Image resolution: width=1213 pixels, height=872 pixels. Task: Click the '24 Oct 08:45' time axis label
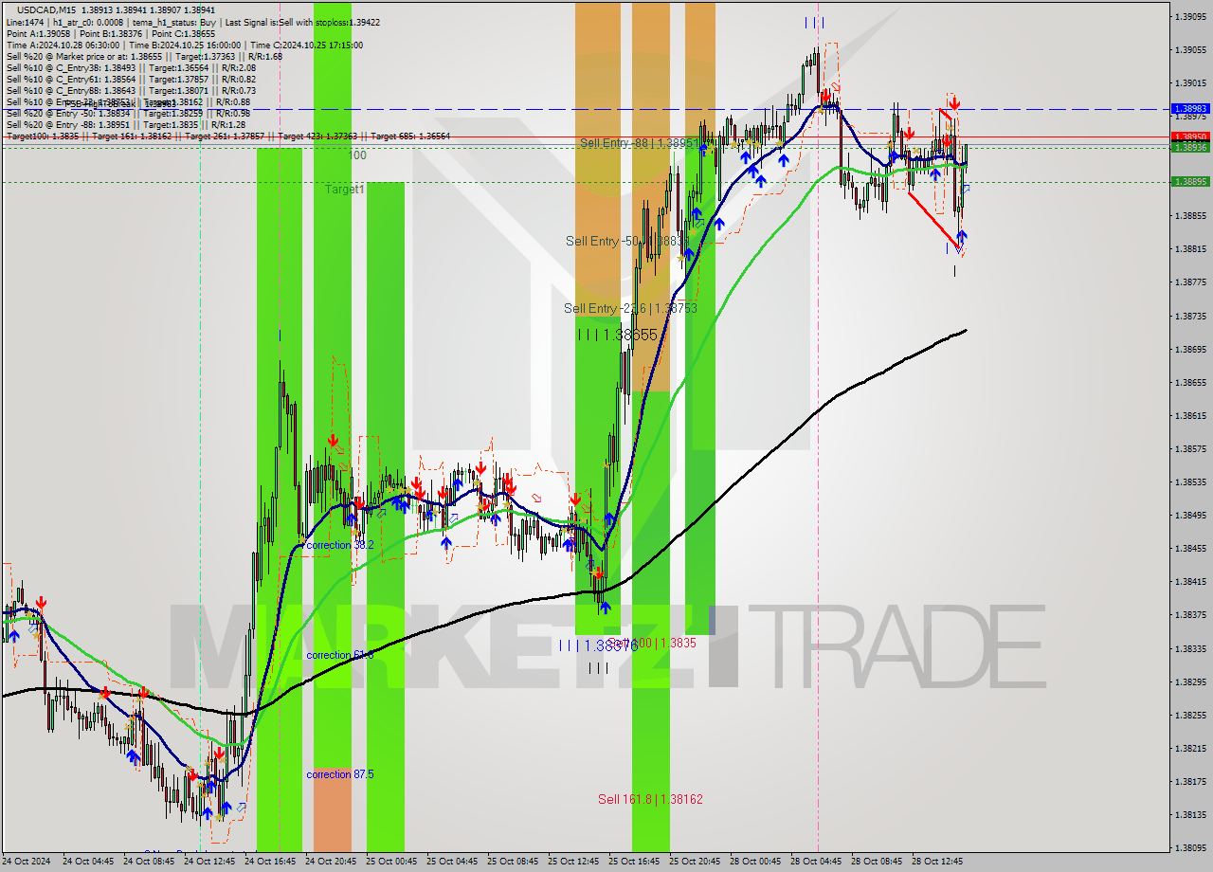pos(150,862)
